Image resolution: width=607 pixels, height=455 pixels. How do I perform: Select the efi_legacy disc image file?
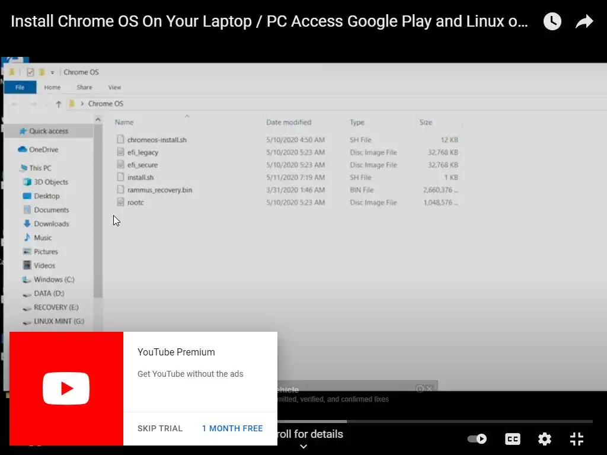(143, 152)
